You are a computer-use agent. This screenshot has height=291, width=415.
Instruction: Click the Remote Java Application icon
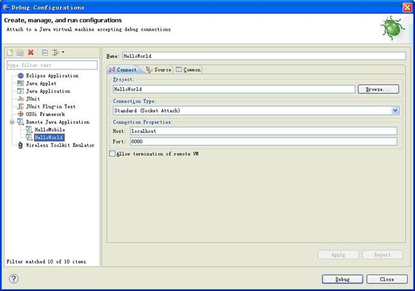[x=20, y=122]
